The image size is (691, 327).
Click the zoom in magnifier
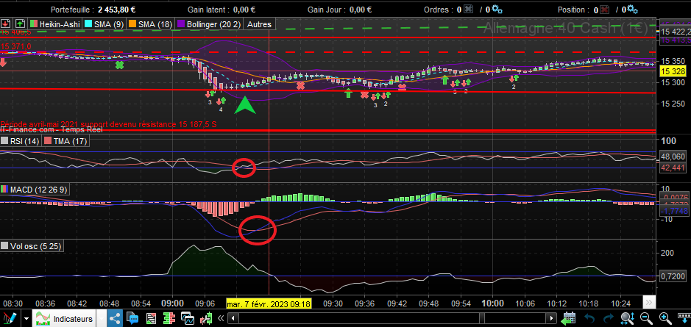tap(665, 318)
